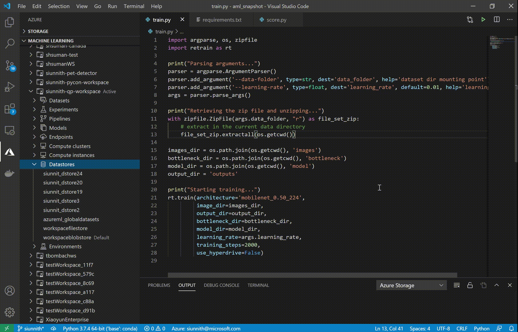
Task: Expand the Environments node
Action: click(x=34, y=247)
